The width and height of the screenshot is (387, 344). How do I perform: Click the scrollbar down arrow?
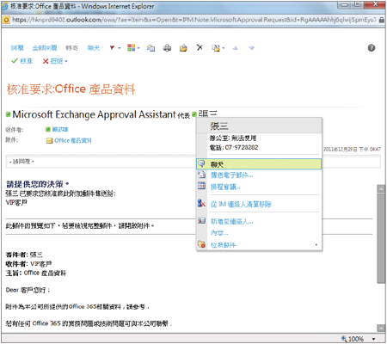point(381,328)
